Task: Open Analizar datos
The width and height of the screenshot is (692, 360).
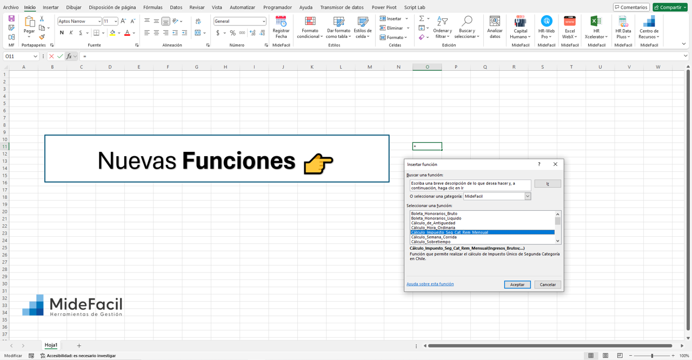Action: (495, 28)
